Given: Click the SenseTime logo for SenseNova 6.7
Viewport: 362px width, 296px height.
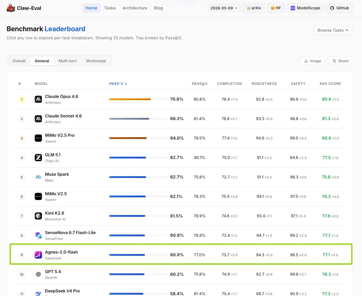Looking at the screenshot, I should point(38,235).
